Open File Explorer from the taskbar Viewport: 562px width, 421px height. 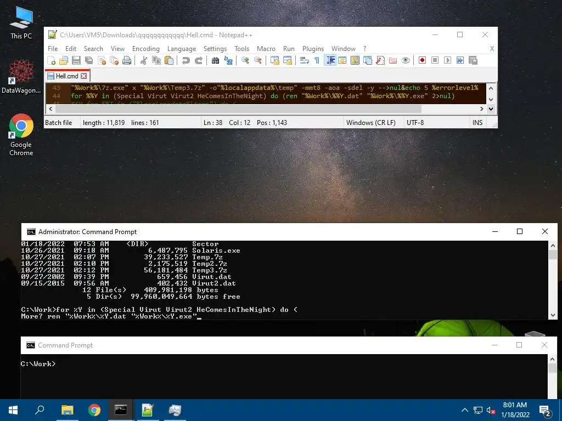tap(67, 410)
